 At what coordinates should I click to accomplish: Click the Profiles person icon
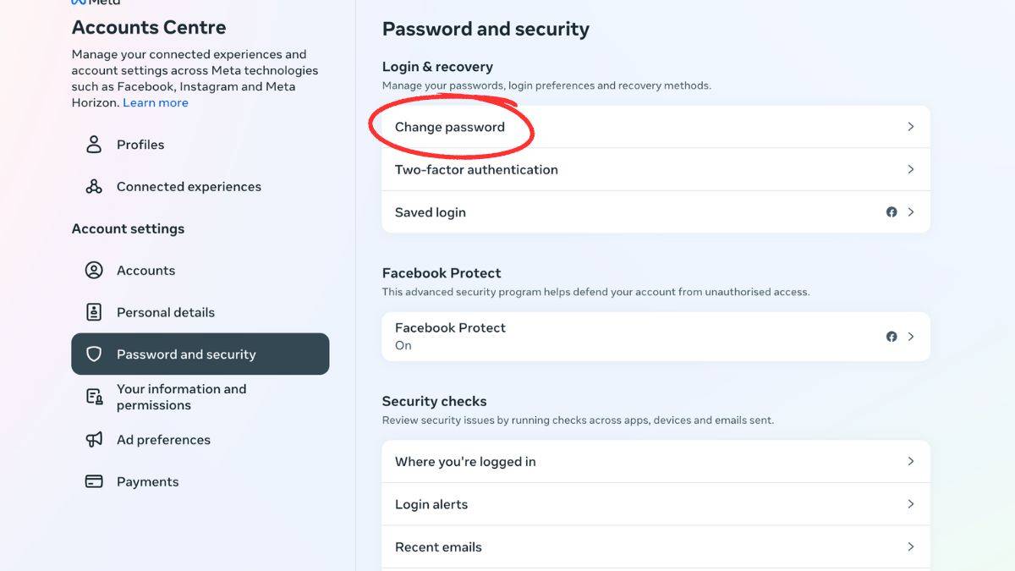coord(94,145)
